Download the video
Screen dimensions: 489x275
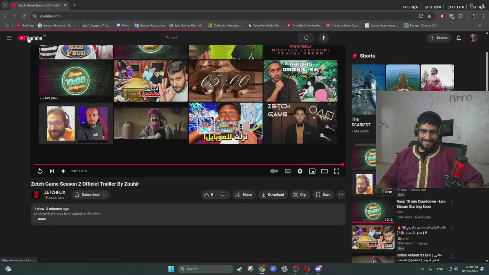click(x=272, y=195)
